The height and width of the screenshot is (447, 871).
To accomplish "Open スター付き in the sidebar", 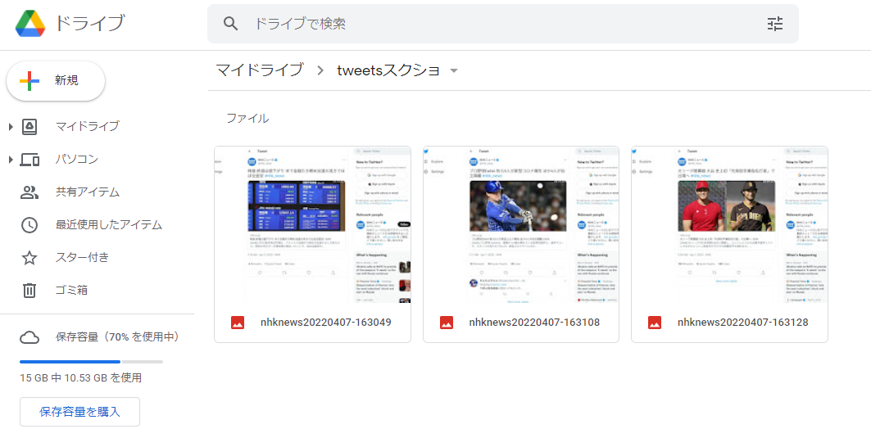I will tap(82, 258).
